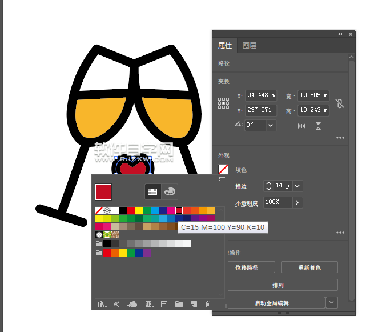Choose the yellow swatch in first row
Viewport: 378px width, 332px height.
pos(139,211)
